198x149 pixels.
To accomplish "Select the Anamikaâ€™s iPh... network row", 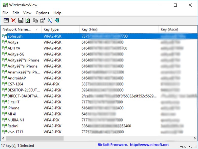I will click(x=99, y=72).
